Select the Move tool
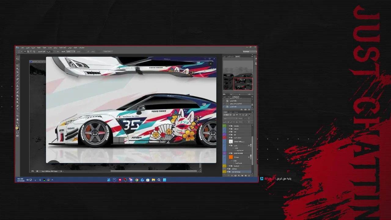This screenshot has width=391, height=220. [x=17, y=58]
